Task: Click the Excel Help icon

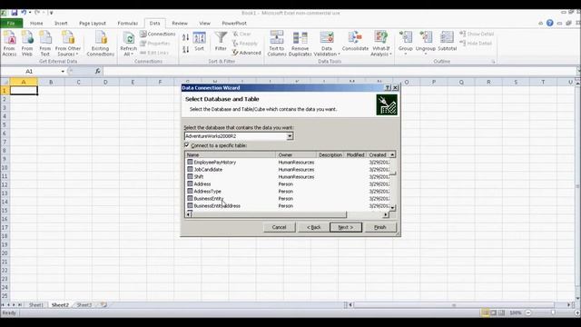Action: point(550,23)
